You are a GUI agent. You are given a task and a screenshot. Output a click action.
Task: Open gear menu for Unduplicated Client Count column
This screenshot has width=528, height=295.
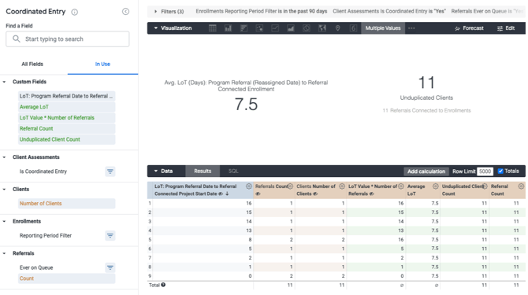click(x=485, y=186)
